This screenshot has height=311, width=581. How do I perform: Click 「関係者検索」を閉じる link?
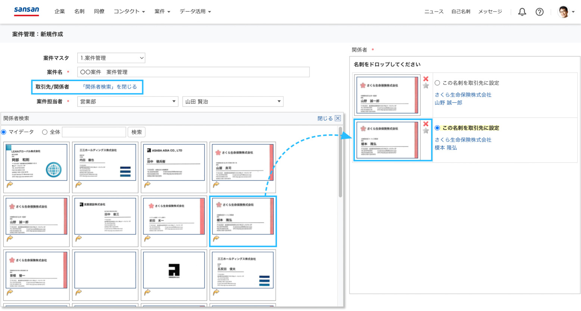(109, 87)
